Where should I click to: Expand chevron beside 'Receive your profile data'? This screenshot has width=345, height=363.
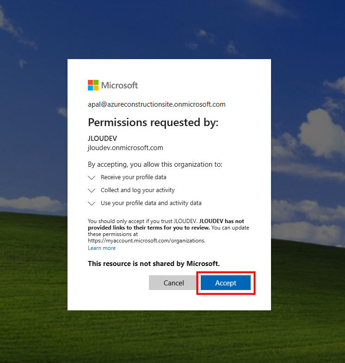(x=92, y=177)
